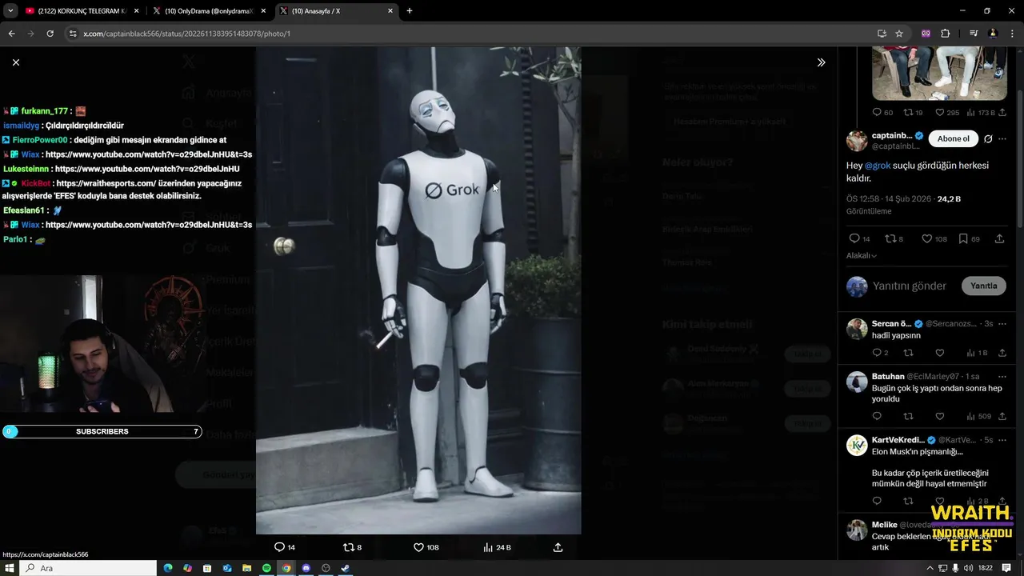Switch to OnlyDrama X tab
This screenshot has height=576, width=1024.
click(x=210, y=11)
